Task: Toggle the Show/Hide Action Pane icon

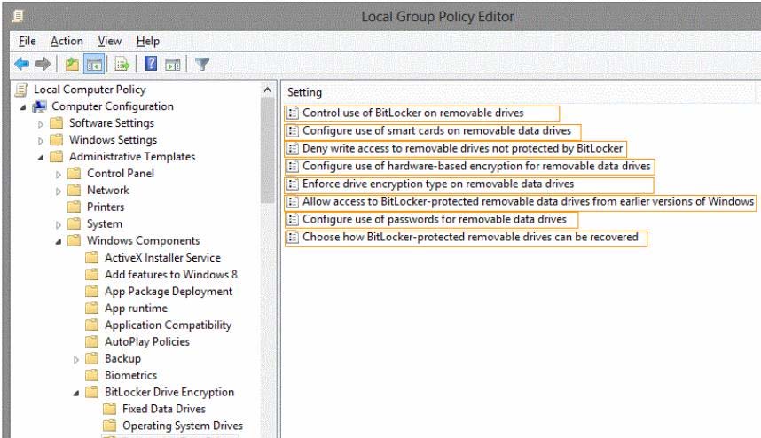Action: pos(172,64)
